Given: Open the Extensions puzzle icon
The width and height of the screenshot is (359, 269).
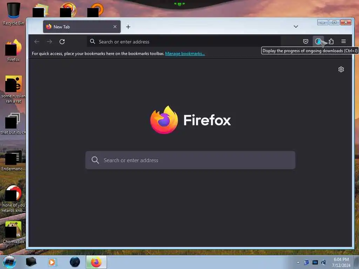Looking at the screenshot, I should click(331, 41).
